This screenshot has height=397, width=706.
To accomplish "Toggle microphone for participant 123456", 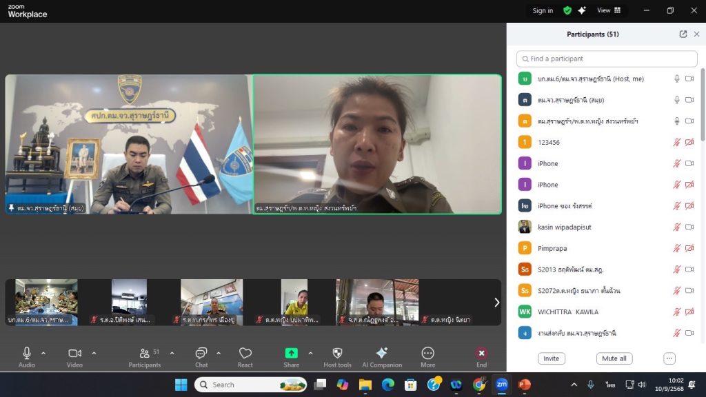I will coord(677,143).
